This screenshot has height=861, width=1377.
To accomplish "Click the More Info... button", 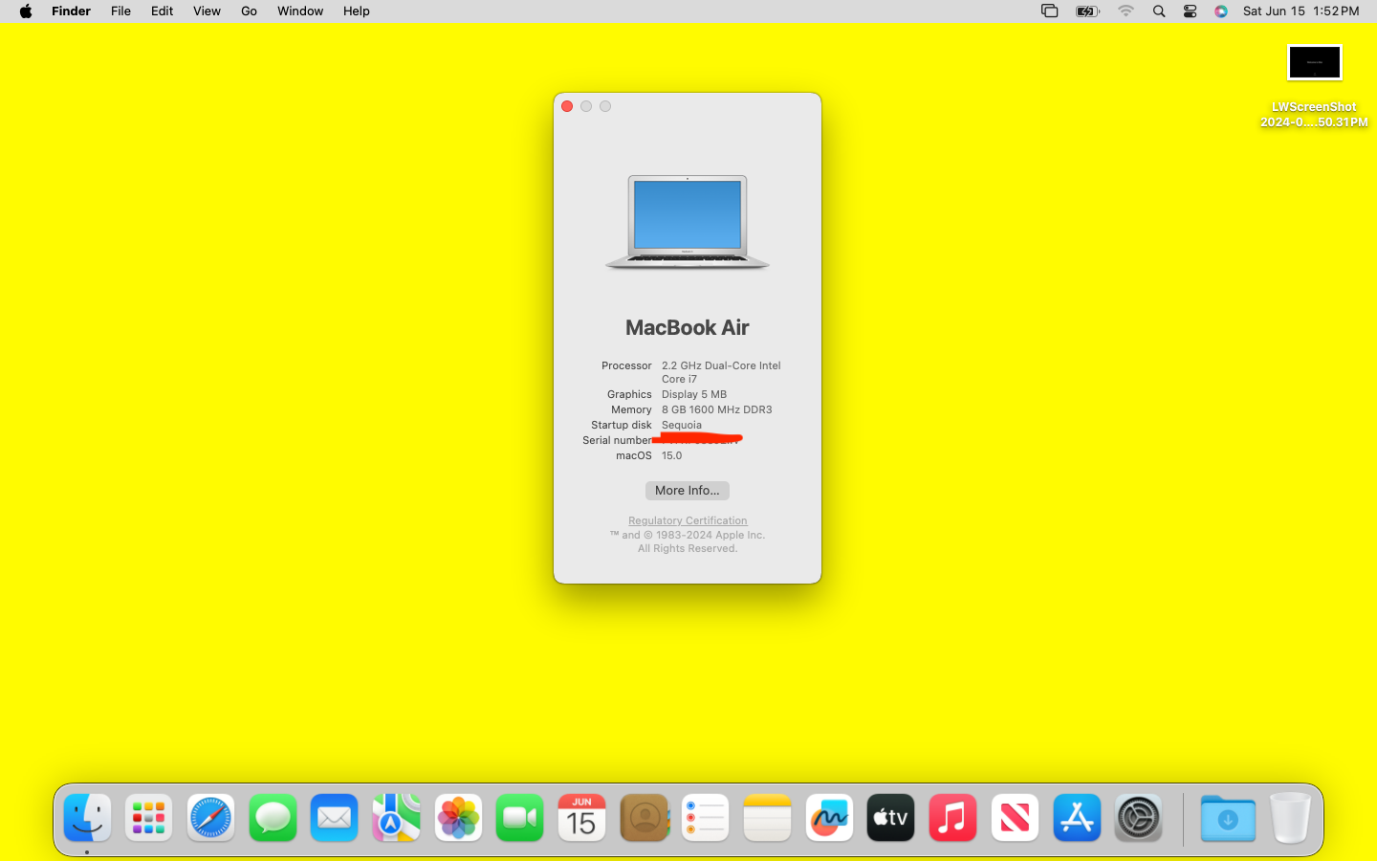I will [x=688, y=491].
